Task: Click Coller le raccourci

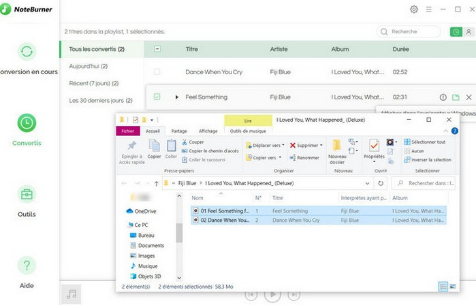Action: [x=204, y=159]
